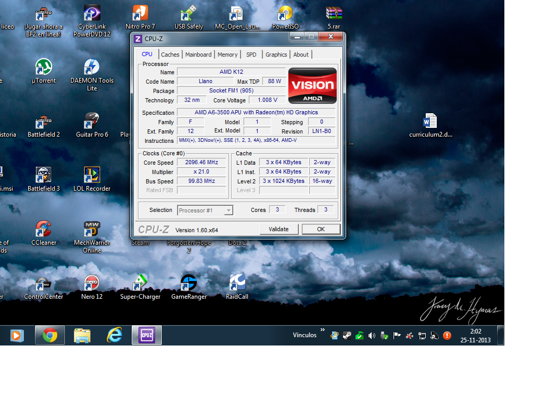Screen dimensions: 533x399
Task: Click the Bus Speed value 99.83 MHz
Action: coord(201,181)
